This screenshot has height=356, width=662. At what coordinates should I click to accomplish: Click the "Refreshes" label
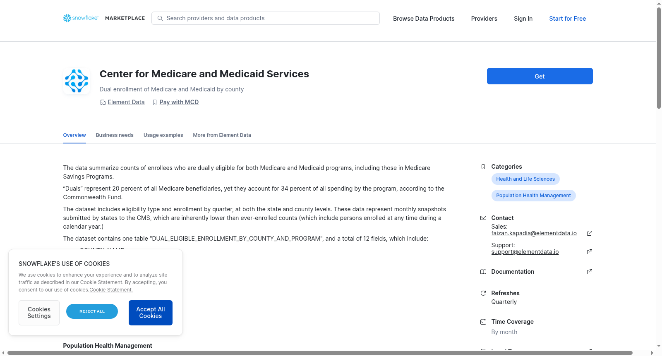click(505, 293)
